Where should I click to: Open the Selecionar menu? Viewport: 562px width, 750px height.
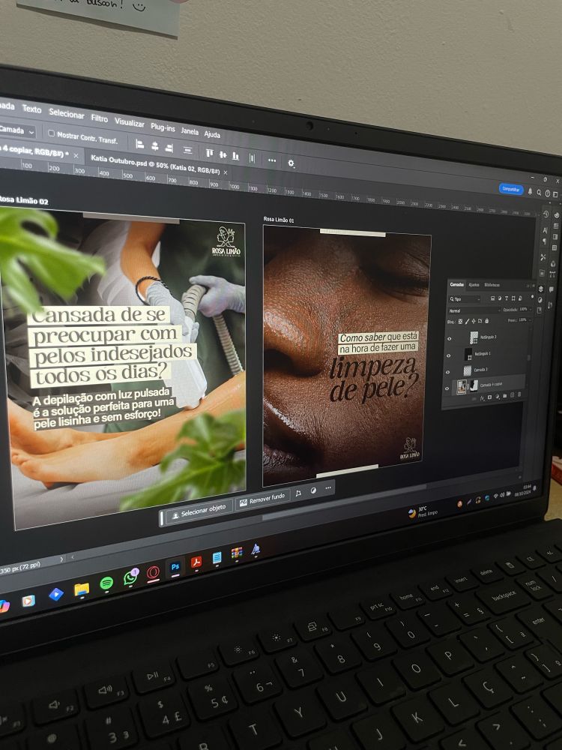[x=67, y=114]
